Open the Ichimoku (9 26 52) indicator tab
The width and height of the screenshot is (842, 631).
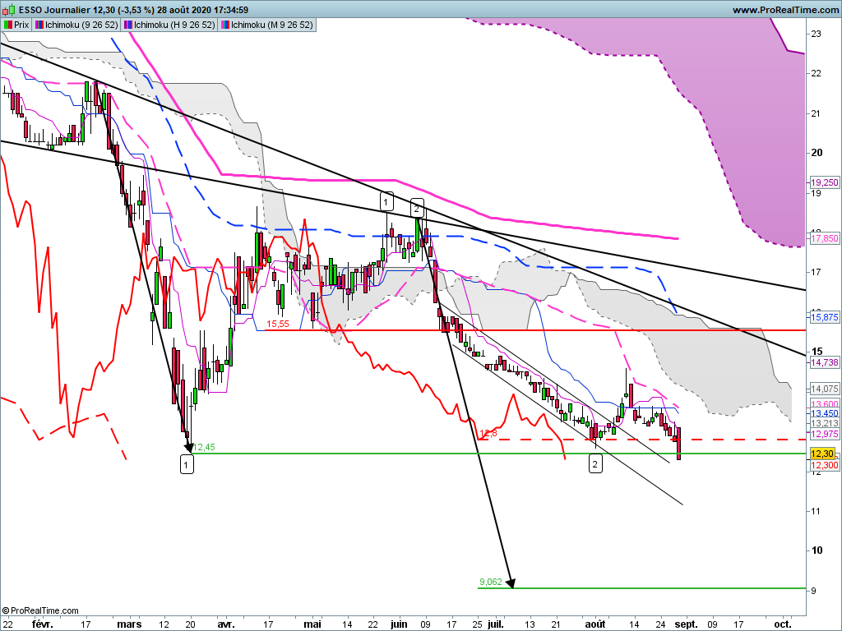(76, 25)
